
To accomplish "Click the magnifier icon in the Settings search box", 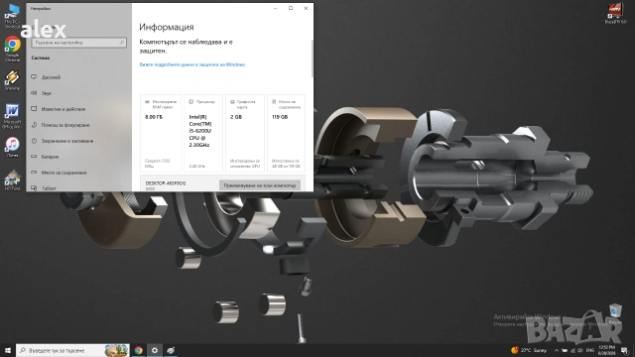I will (121, 43).
